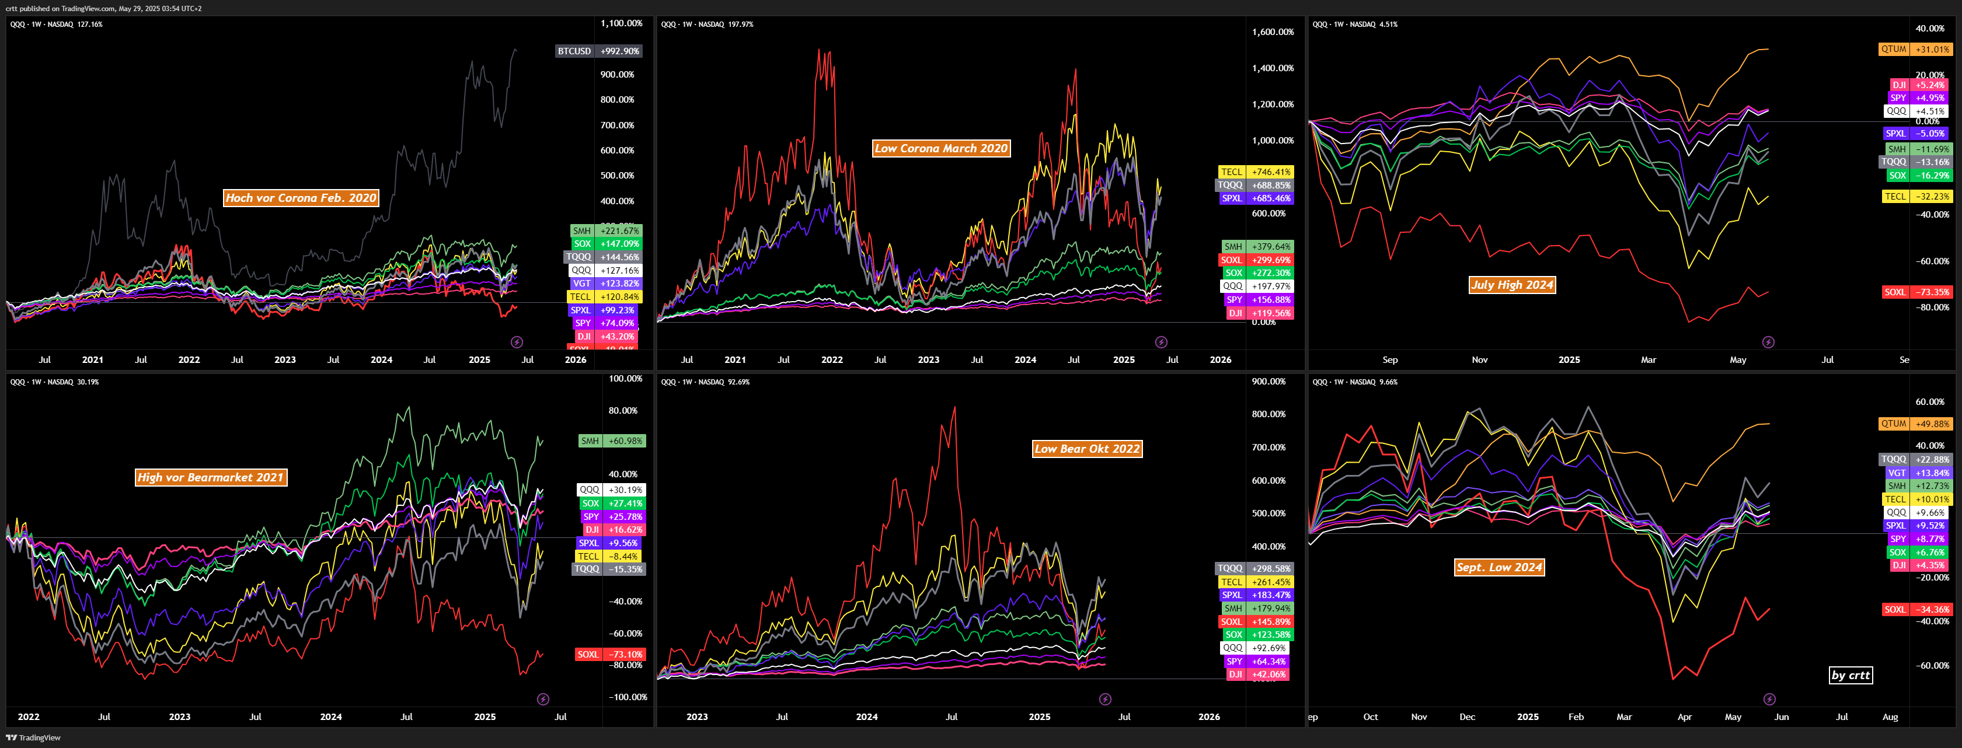Click the DJI +5.24% label
This screenshot has width=1962, height=748.
[1920, 85]
